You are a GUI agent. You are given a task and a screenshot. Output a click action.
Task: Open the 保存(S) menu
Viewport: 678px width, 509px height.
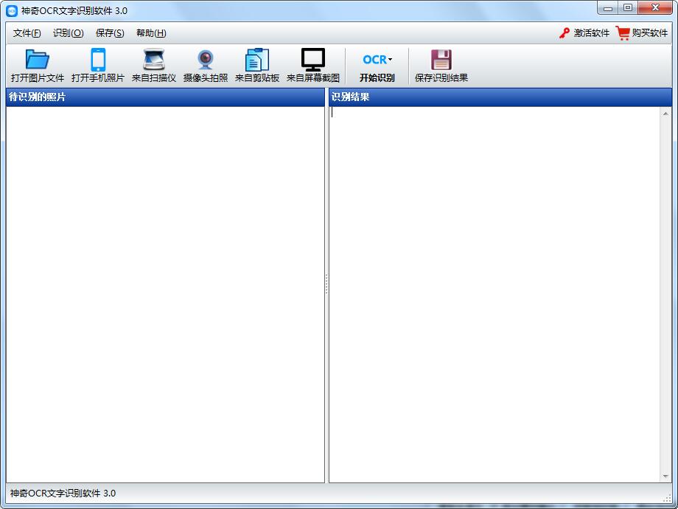(110, 33)
